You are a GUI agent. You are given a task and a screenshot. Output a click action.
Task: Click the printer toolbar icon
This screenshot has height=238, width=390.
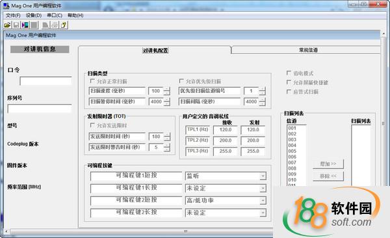[55, 25]
